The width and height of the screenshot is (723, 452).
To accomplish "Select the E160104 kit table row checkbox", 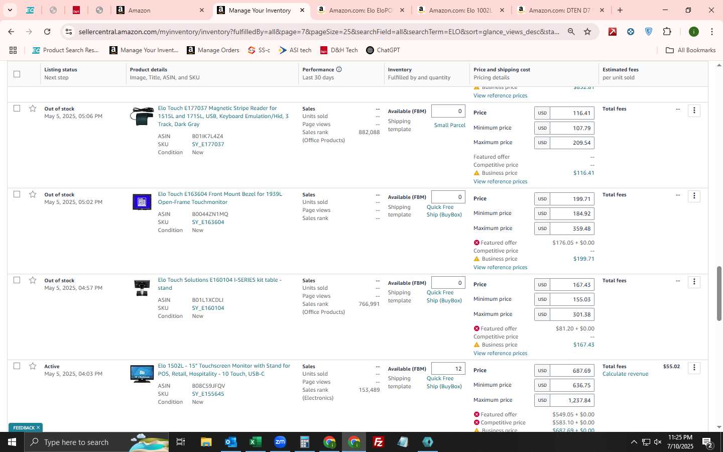I will click(17, 280).
